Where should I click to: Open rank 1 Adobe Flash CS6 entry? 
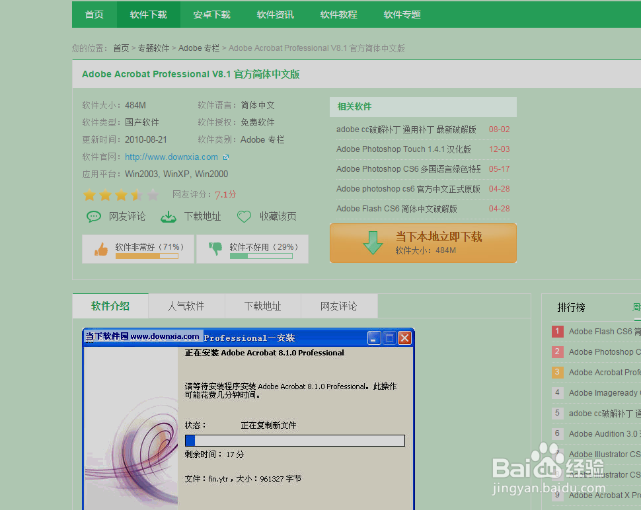point(605,332)
